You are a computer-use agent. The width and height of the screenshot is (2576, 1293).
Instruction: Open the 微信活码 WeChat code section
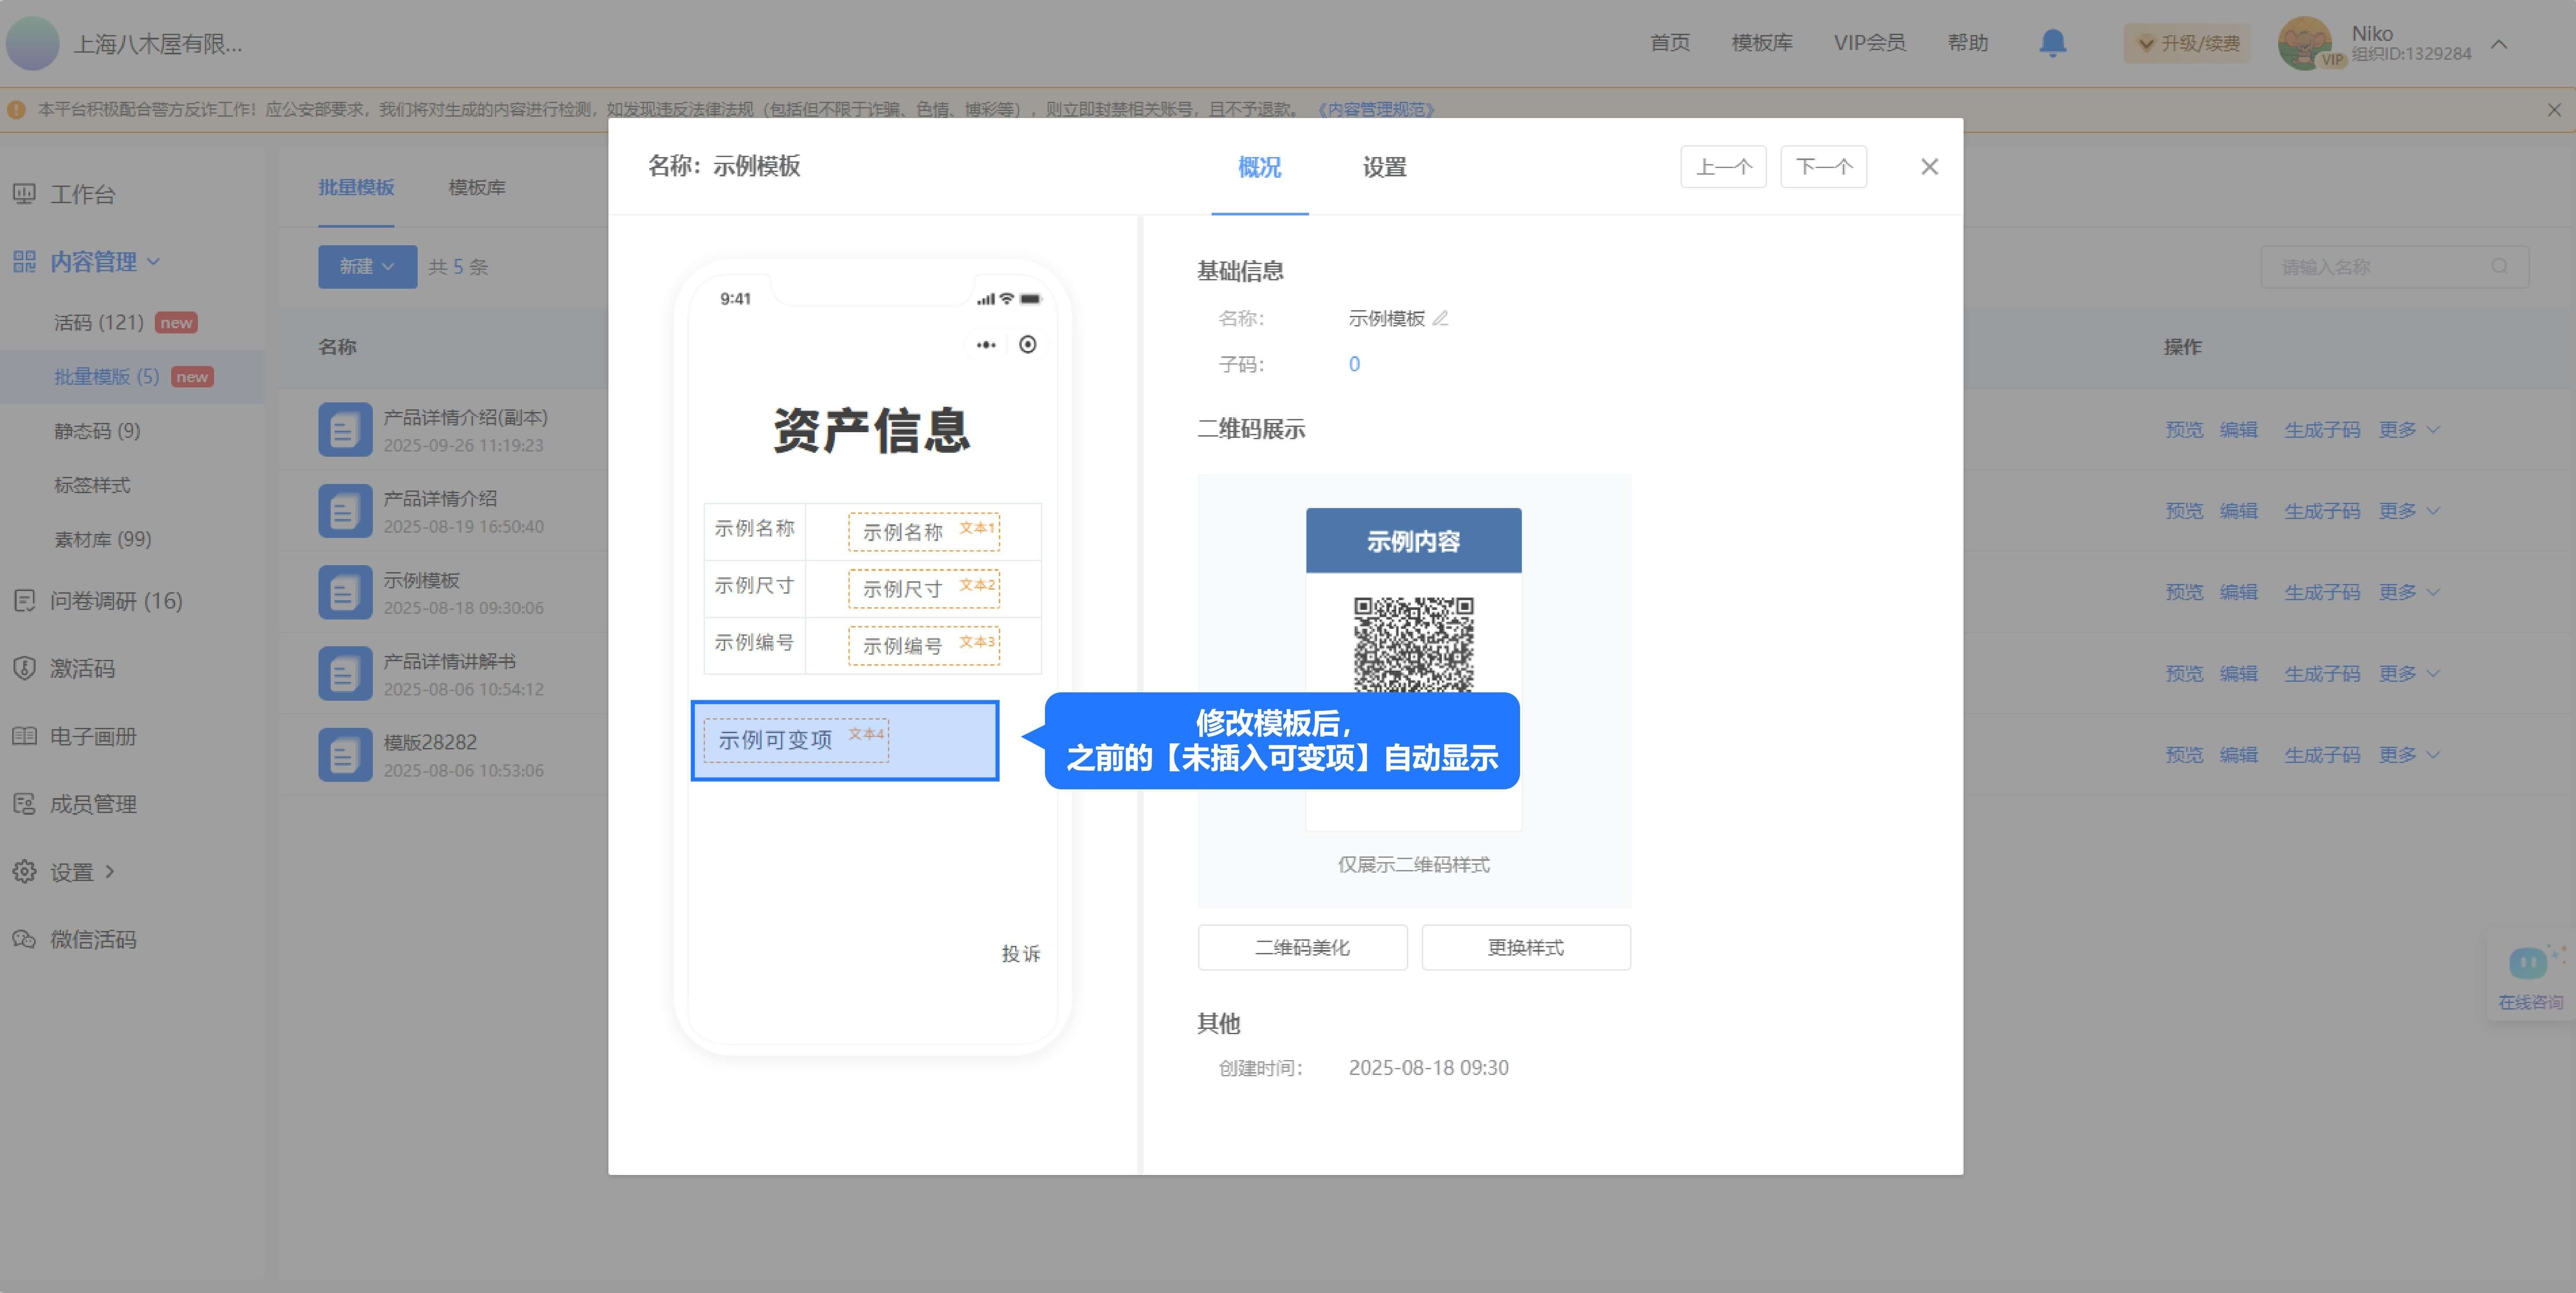click(x=93, y=939)
